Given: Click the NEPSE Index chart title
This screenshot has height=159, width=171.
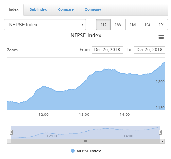Looking at the screenshot, I should click(86, 36).
